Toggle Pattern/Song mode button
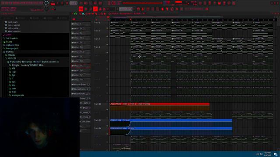The width and height of the screenshot is (280, 157). [52, 3]
